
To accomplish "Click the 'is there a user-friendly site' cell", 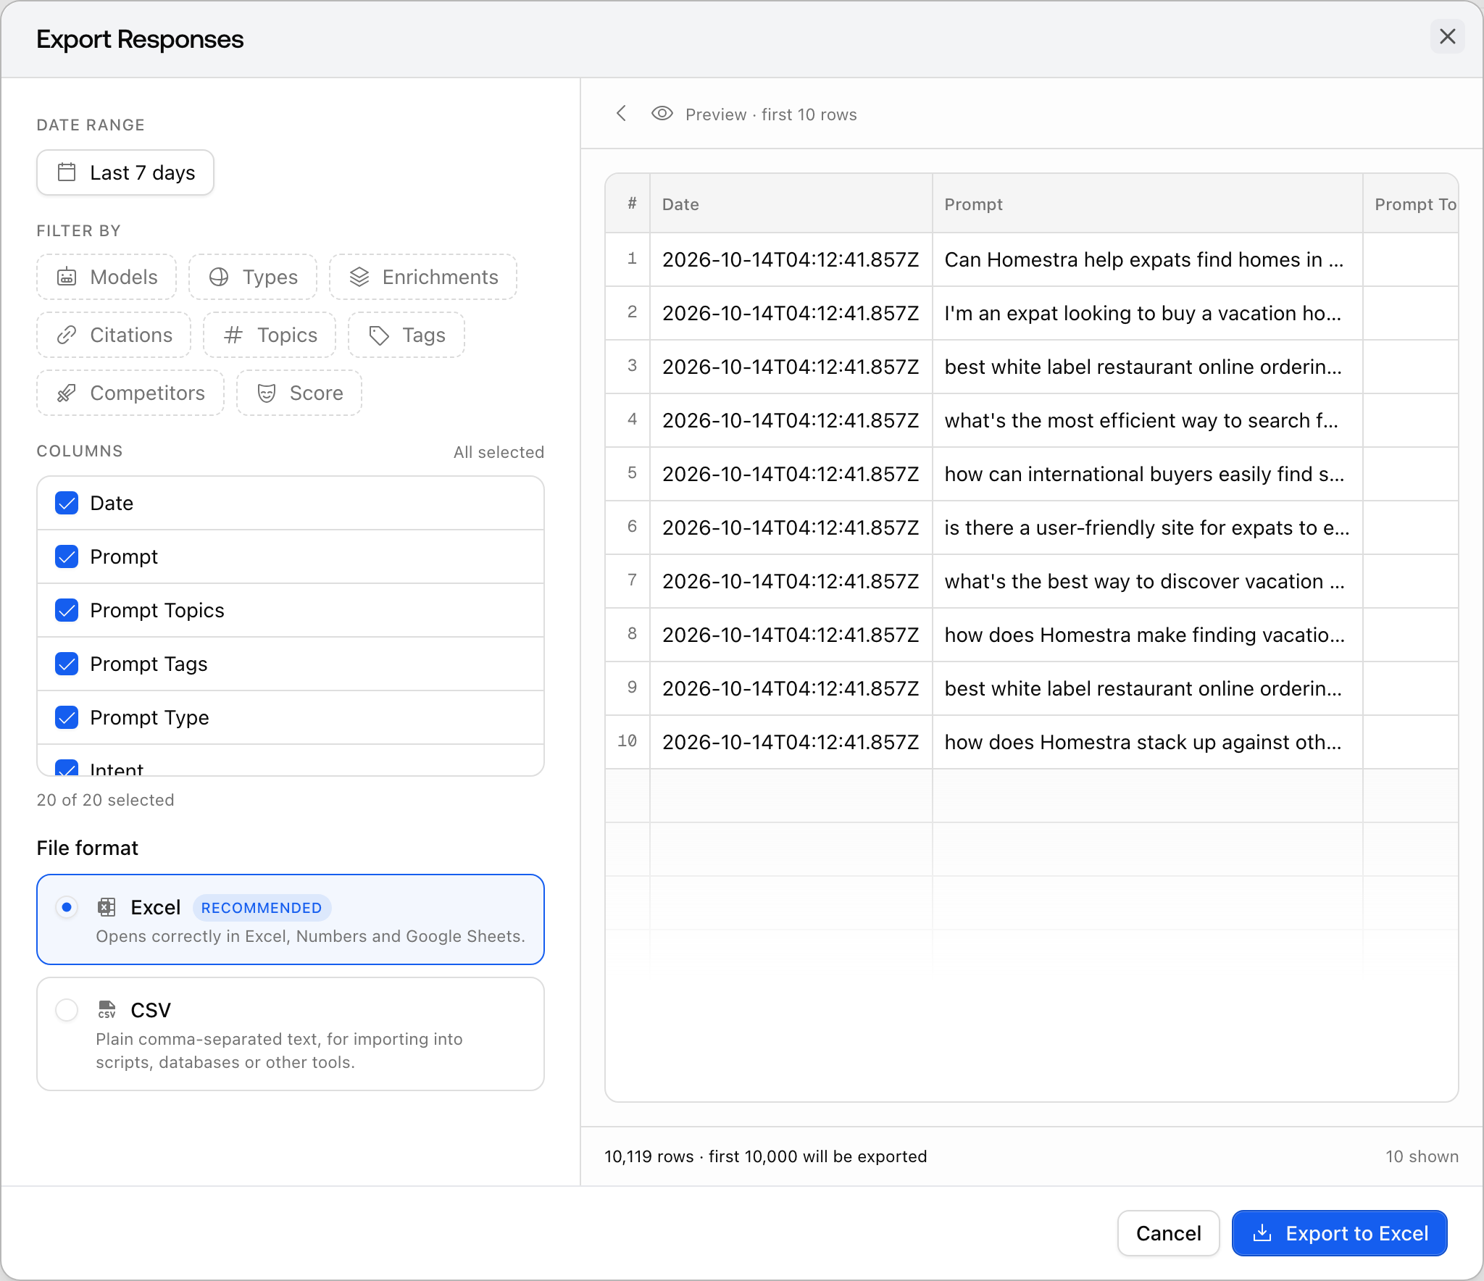I will pos(1147,527).
